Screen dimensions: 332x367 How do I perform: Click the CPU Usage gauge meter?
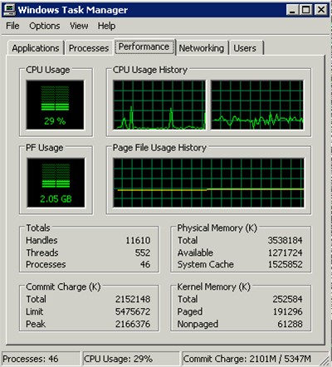[55, 105]
